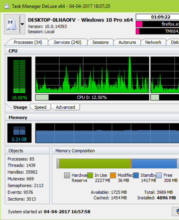Click the 'Mutexes: 669' entry
The height and width of the screenshot is (220, 179).
click(21, 179)
